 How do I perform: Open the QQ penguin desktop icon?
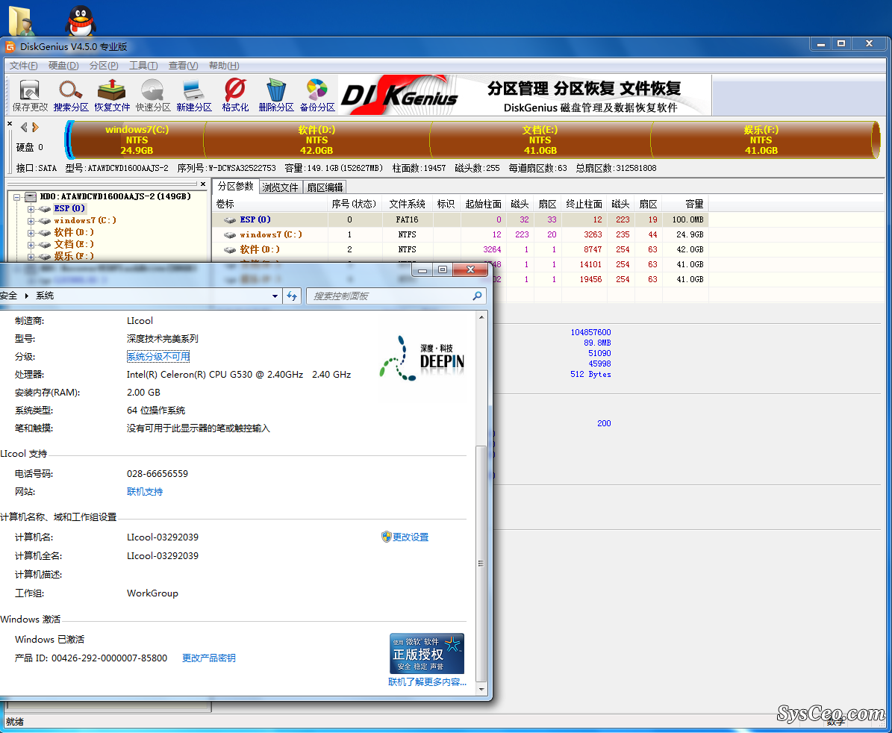pos(80,21)
